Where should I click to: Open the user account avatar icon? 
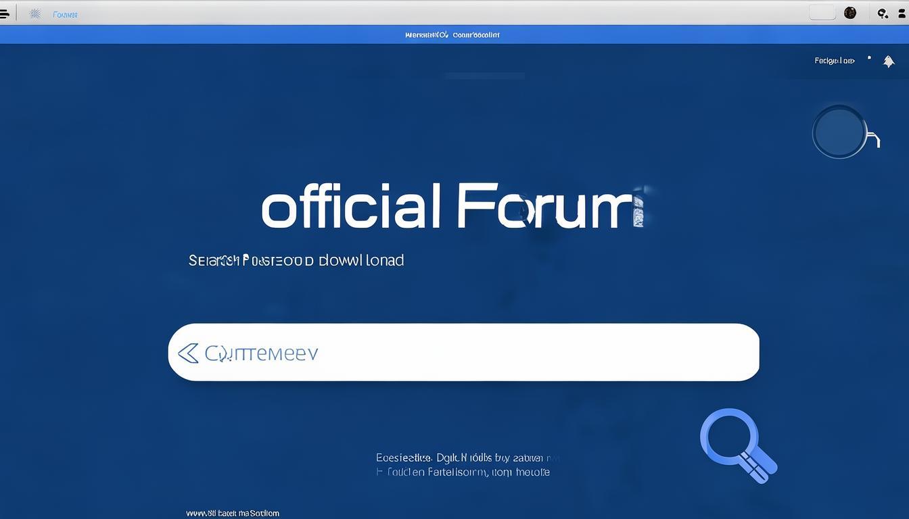pos(849,12)
